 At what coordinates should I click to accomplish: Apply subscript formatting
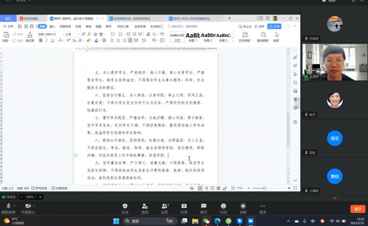pos(74,40)
